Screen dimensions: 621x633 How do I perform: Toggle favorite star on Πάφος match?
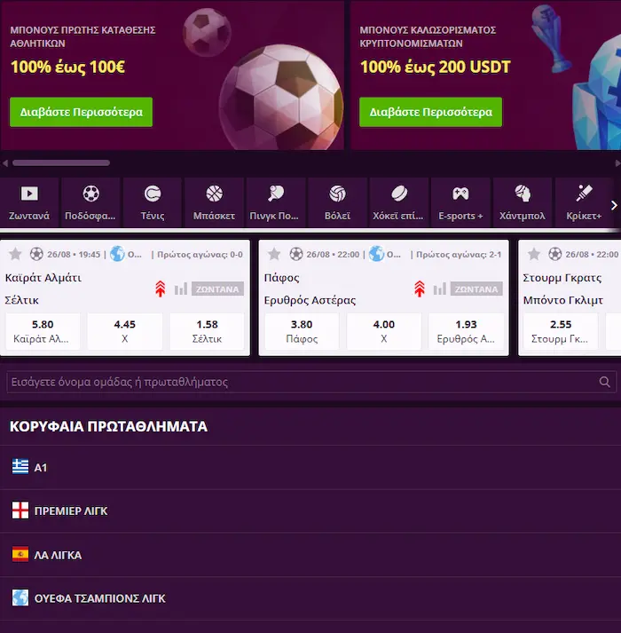(x=274, y=254)
